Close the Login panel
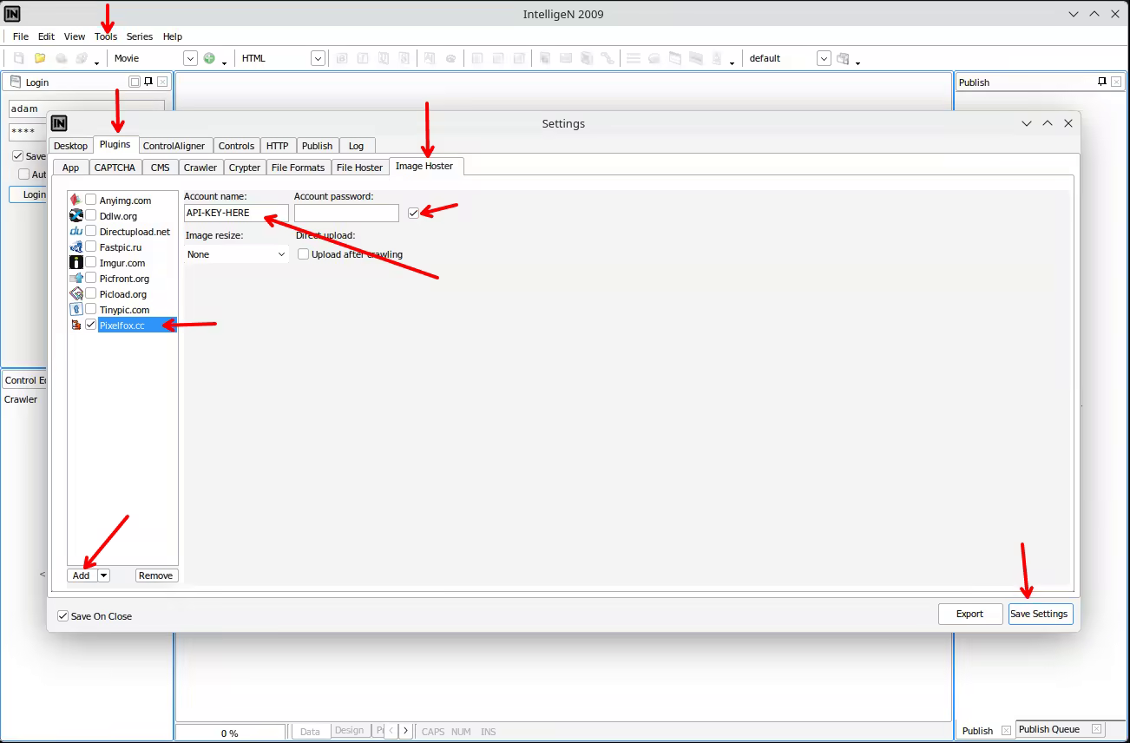Screen dimensions: 1130x743 click(x=162, y=82)
